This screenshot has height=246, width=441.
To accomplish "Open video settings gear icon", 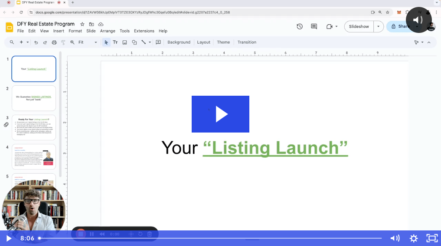I will [413, 238].
